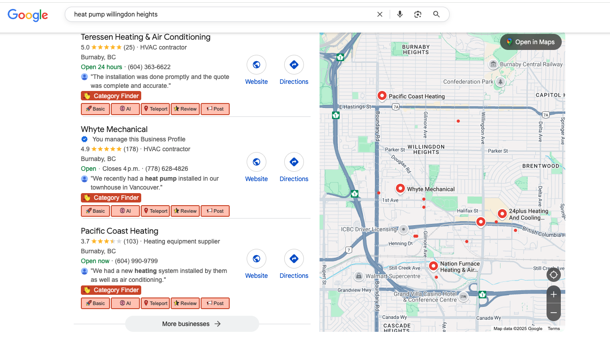This screenshot has height=351, width=610.
Task: Click Walmart Supercentre map marker
Action: coord(358,276)
